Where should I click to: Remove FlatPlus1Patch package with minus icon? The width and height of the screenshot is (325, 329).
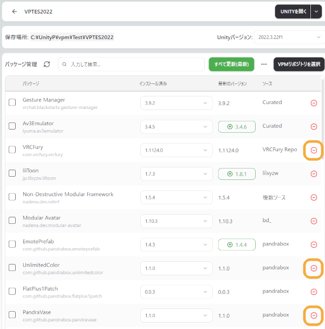(314, 292)
